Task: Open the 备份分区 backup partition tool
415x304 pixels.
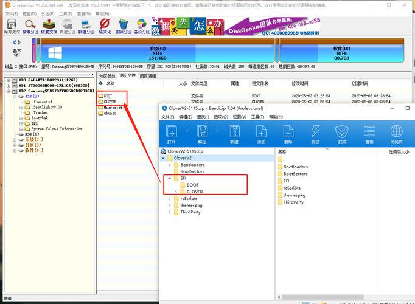Action: [142, 27]
